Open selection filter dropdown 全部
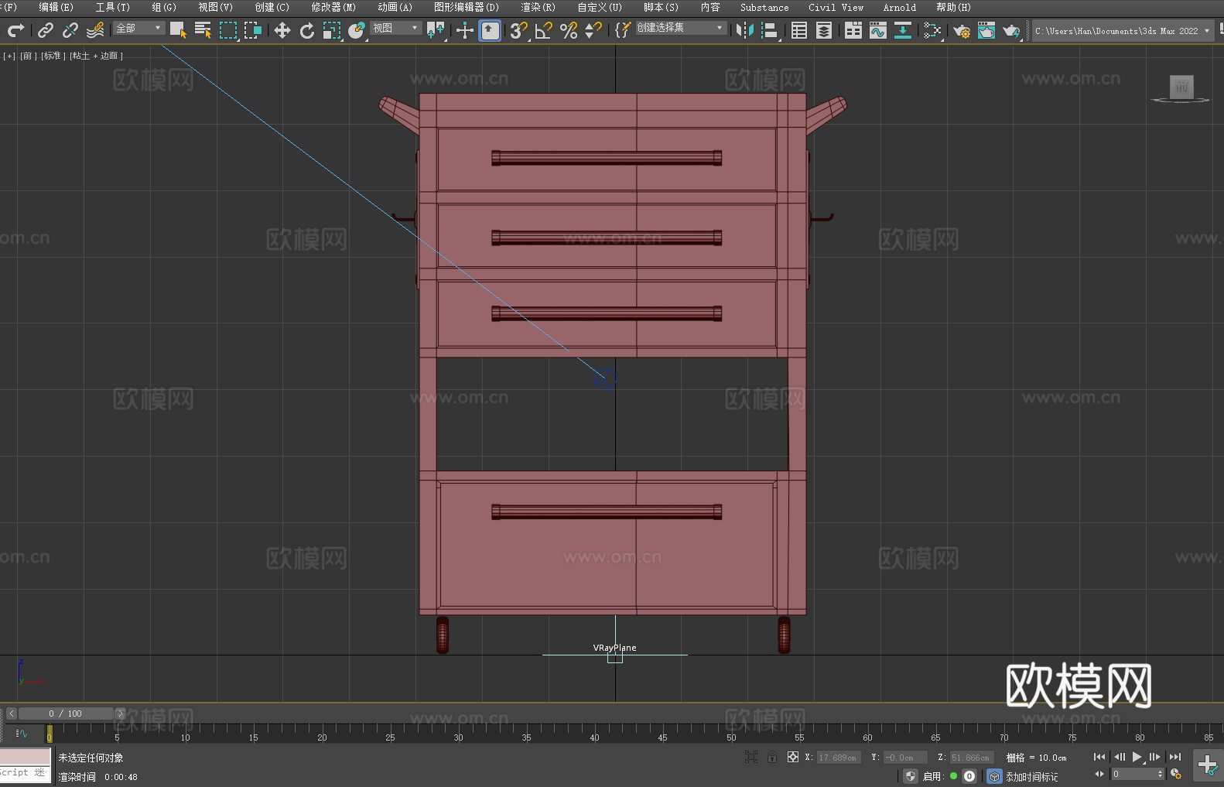Viewport: 1224px width, 787px height. point(139,28)
